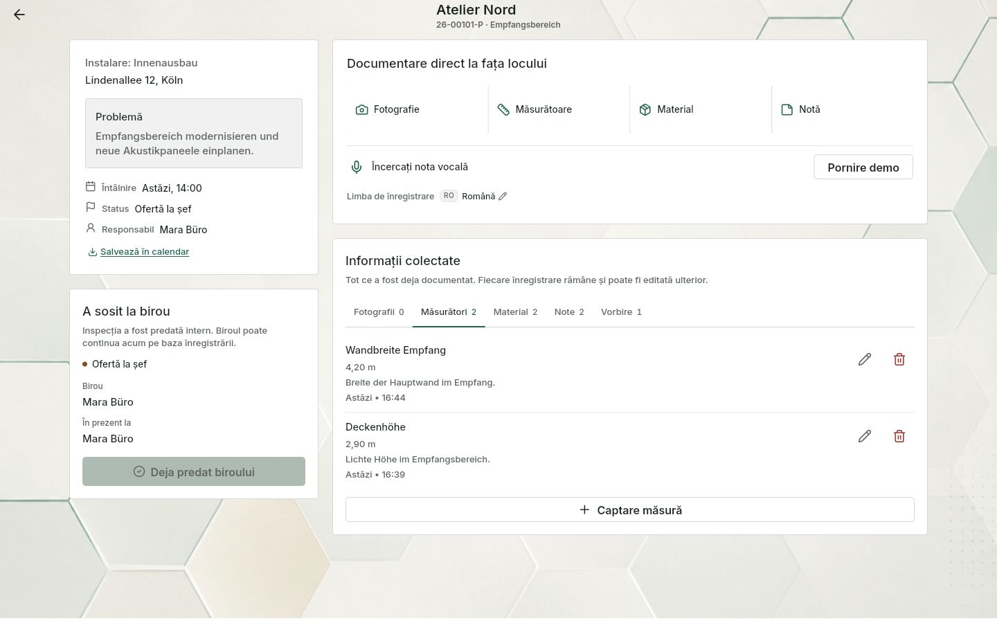This screenshot has width=997, height=623.
Task: Switch to the Material tab
Action: point(515,312)
